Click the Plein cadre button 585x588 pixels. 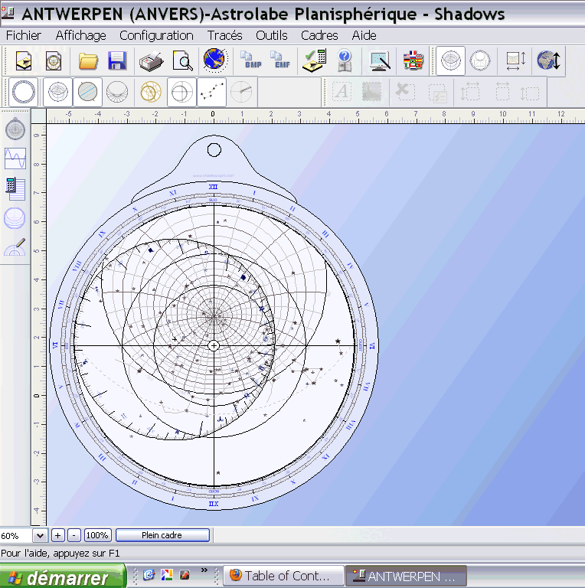click(x=162, y=535)
